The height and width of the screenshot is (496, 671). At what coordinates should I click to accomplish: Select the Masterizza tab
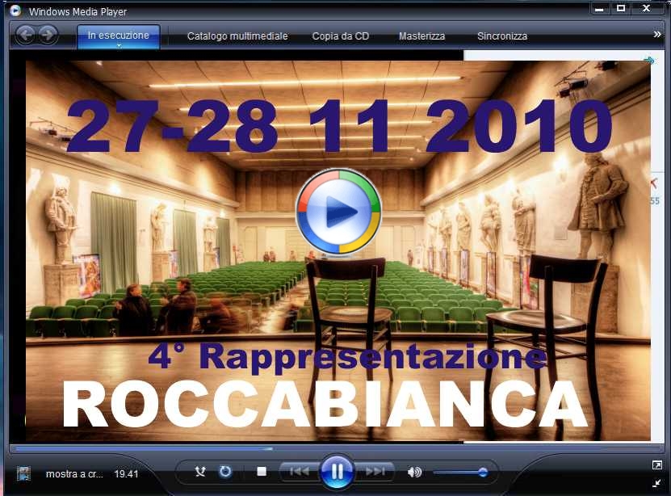tap(421, 36)
